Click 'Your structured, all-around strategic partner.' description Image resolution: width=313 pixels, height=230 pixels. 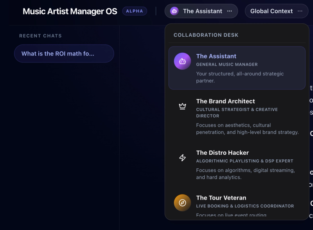point(240,77)
